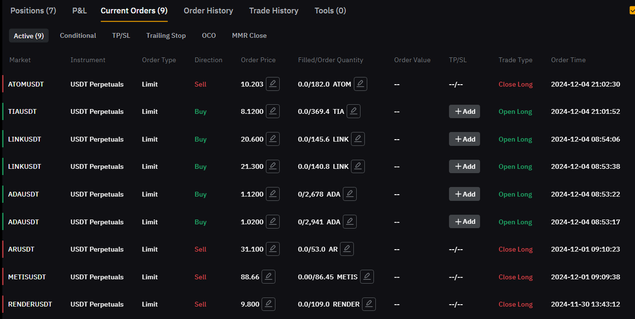Edit LINK quantity 140.8 pencil icon

coord(358,167)
